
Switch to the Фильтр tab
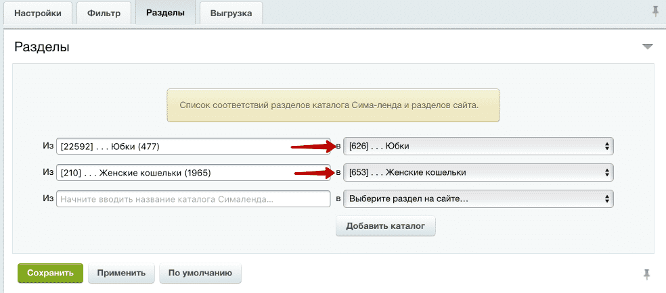point(104,14)
